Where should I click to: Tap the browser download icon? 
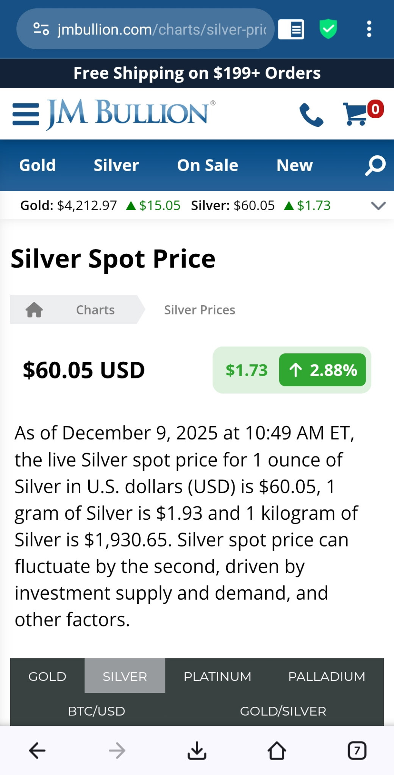[x=197, y=750]
